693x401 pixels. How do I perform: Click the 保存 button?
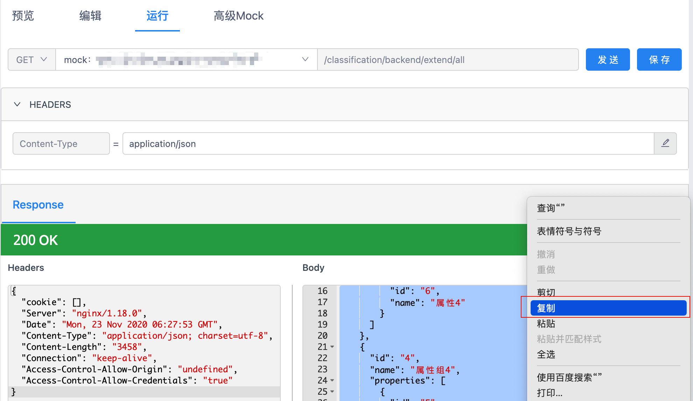tap(659, 60)
